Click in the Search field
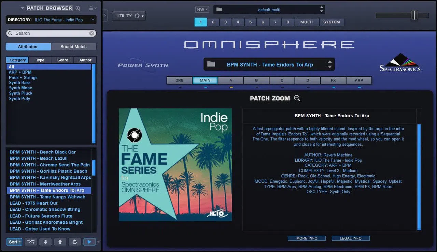The image size is (437, 252). pyautogui.click(x=51, y=33)
